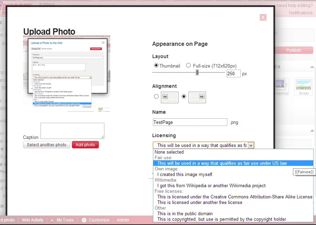The width and height of the screenshot is (316, 225).
Task: Expand the My Tools menu in bottom toolbar
Action: click(62, 220)
